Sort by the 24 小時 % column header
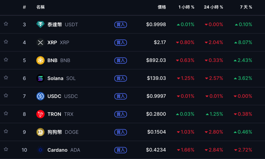265x159 pixels. [x=213, y=7]
